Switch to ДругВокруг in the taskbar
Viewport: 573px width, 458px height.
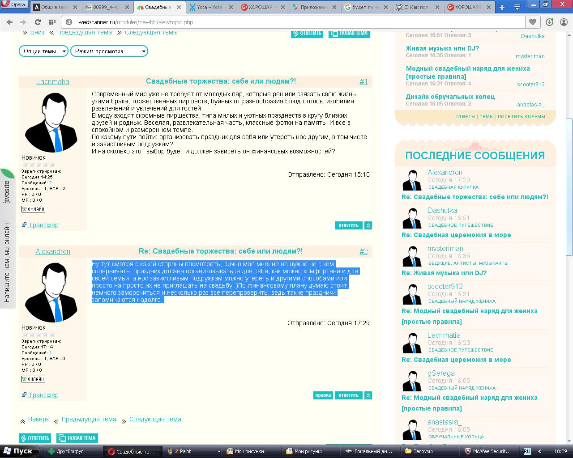click(74, 451)
